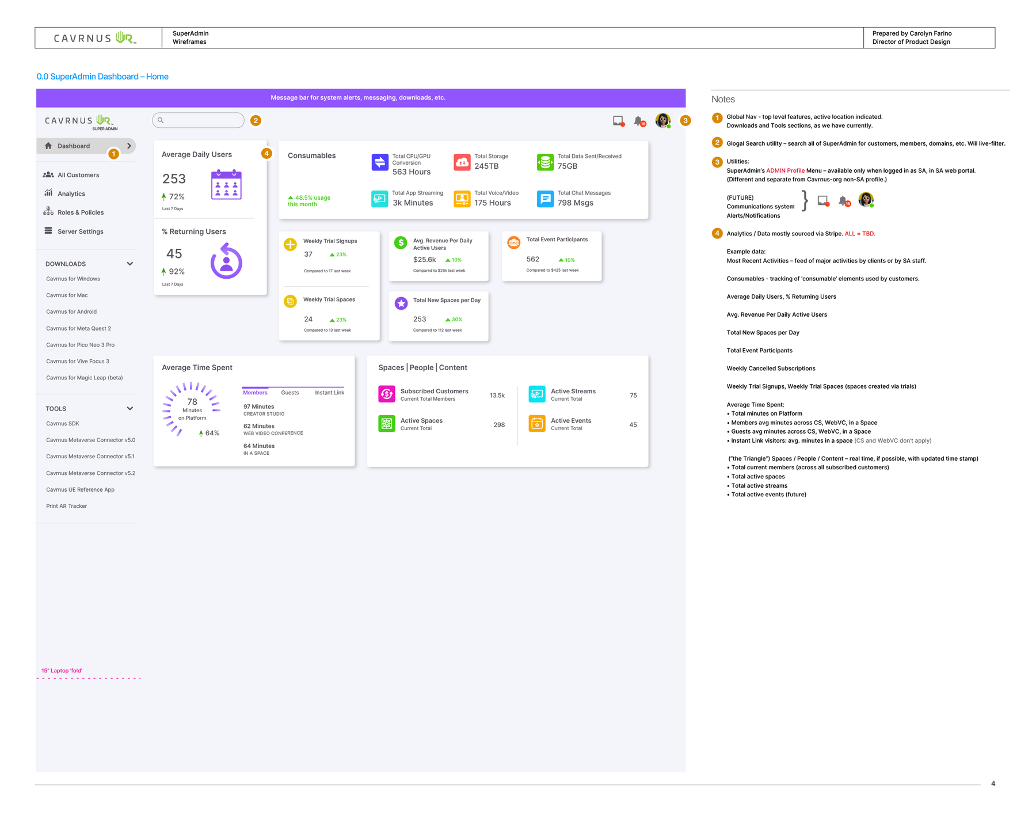Click Total Data Sent/Received database icon

(545, 162)
